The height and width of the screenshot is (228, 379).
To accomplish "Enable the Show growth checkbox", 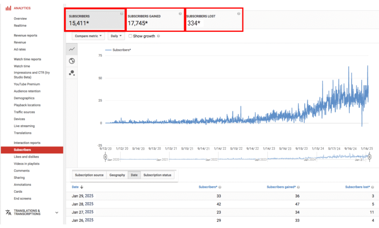I will coord(130,36).
